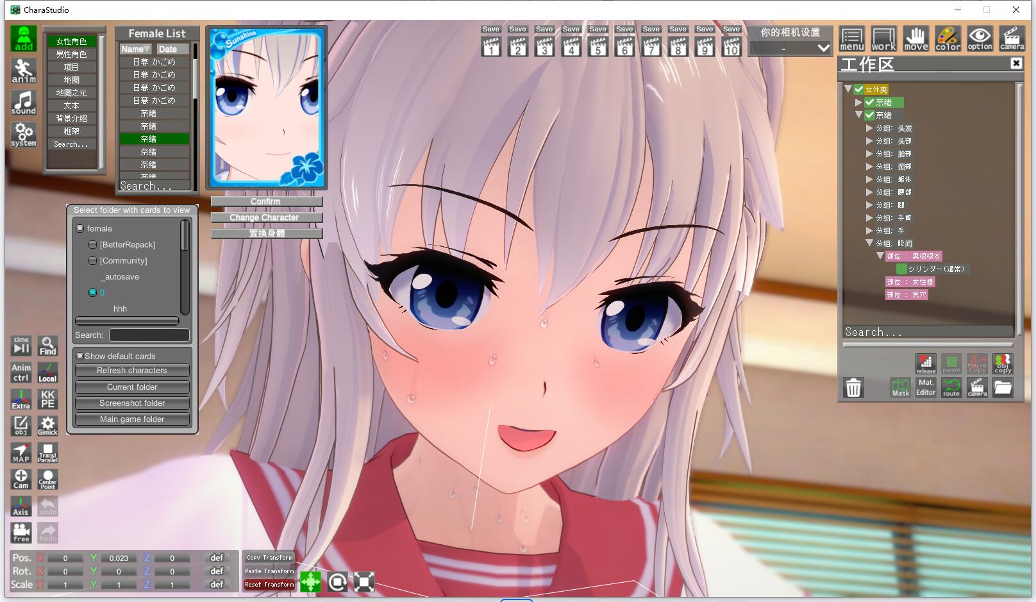
Task: Enable Show default cards checkbox
Action: (79, 356)
